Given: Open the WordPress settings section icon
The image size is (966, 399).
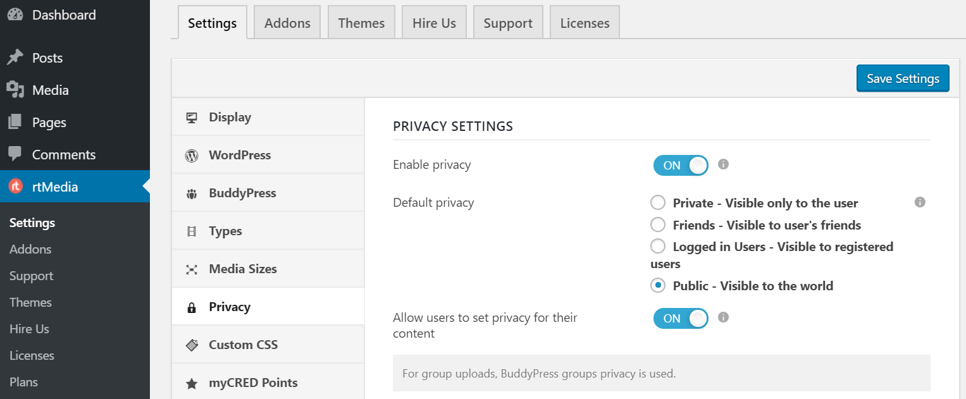Looking at the screenshot, I should click(192, 154).
